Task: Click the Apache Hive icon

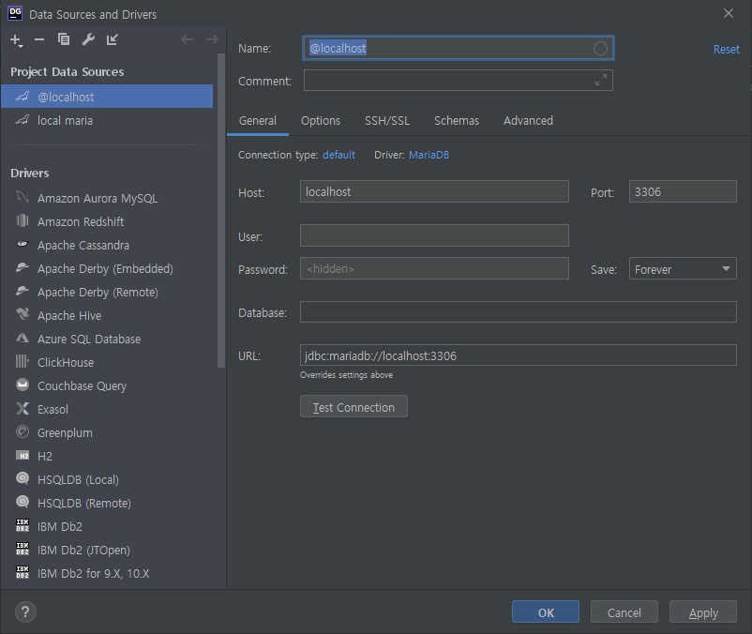Action: tap(23, 314)
